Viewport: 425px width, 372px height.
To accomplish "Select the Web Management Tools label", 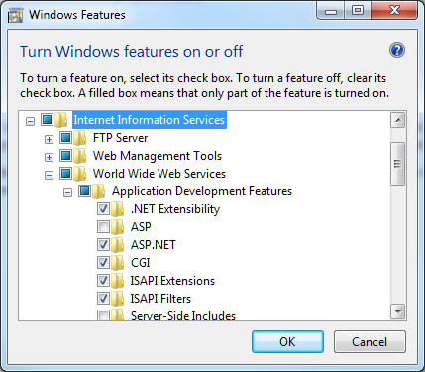I will (158, 156).
